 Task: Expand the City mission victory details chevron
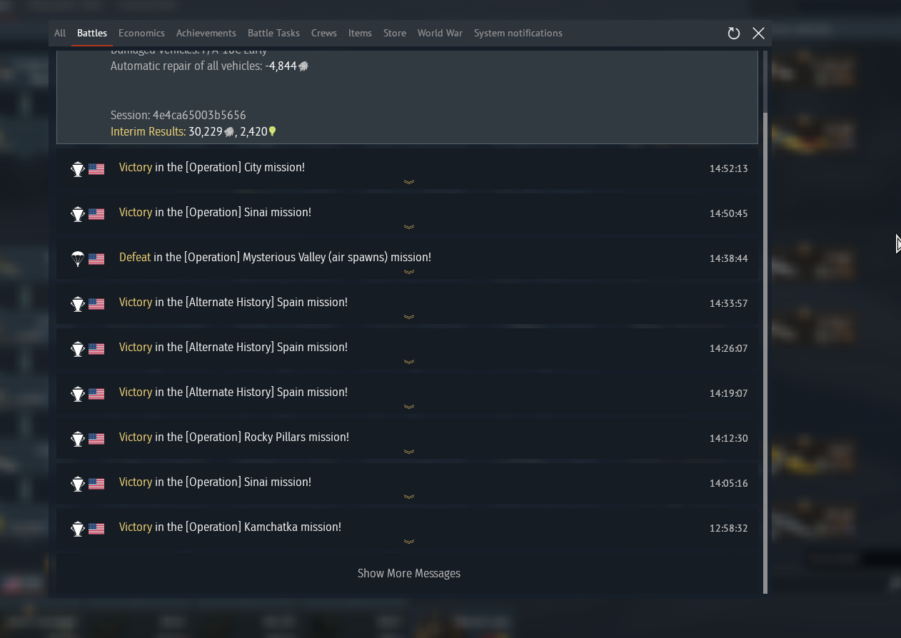[x=409, y=182]
